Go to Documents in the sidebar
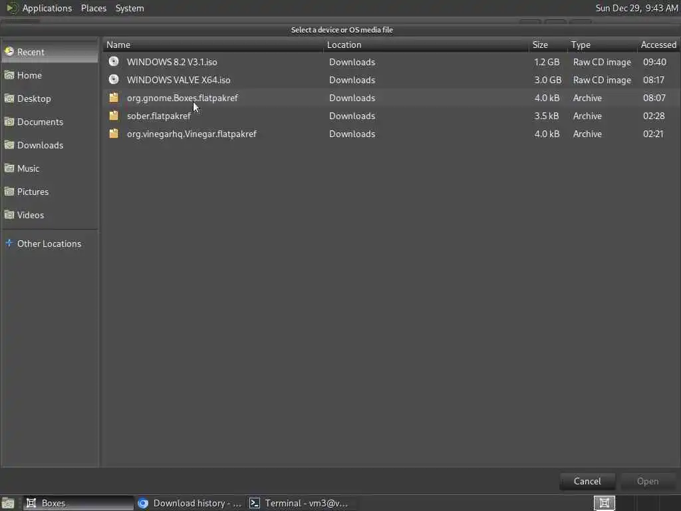 [x=49, y=122]
